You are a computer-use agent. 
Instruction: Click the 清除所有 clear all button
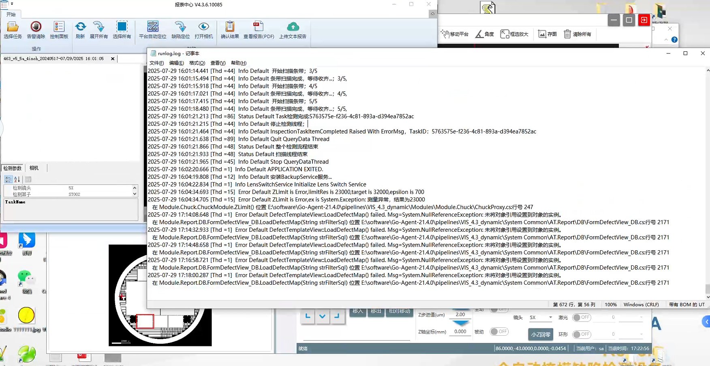577,34
